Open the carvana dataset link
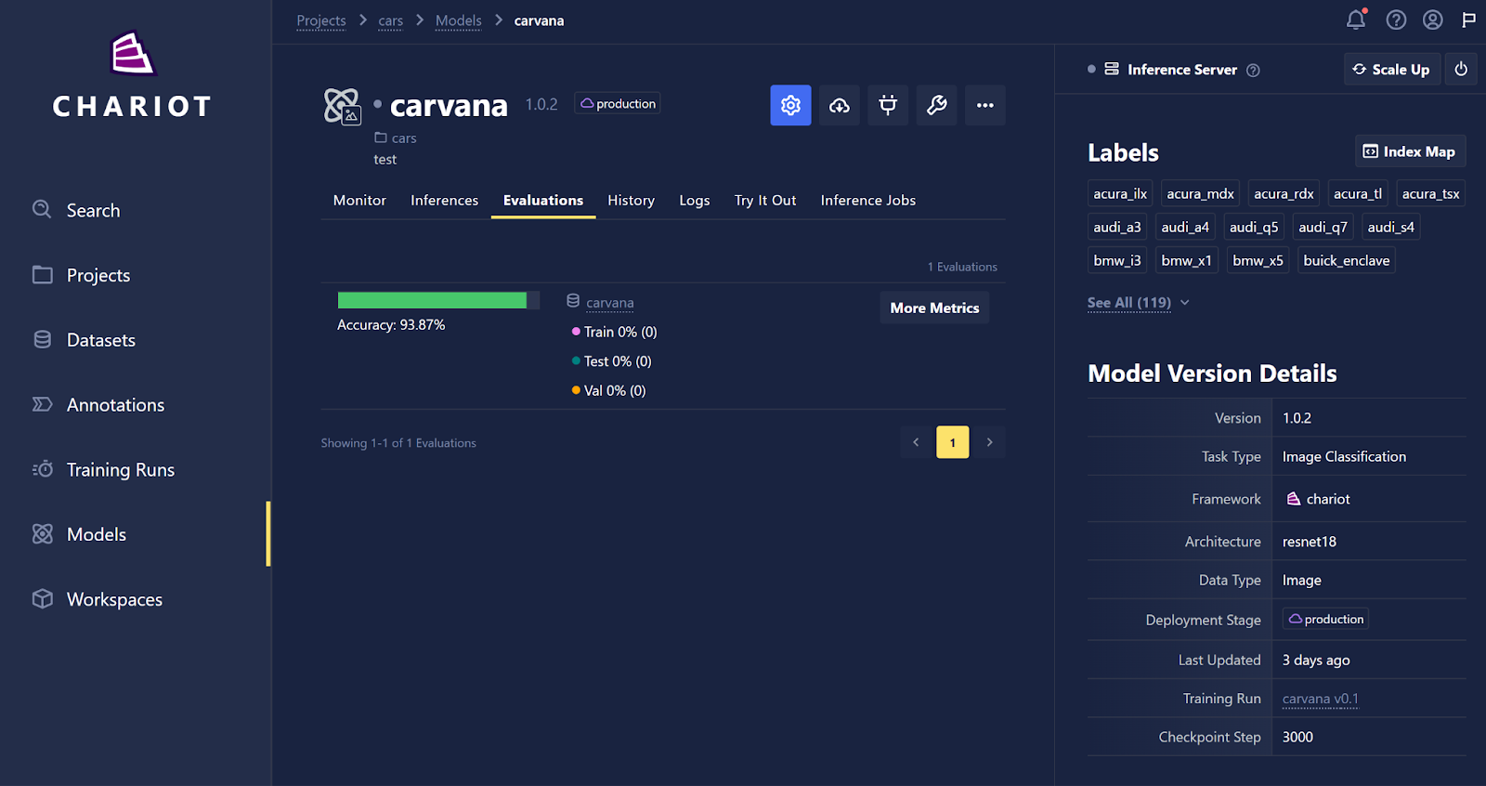The height and width of the screenshot is (786, 1486). (x=610, y=303)
